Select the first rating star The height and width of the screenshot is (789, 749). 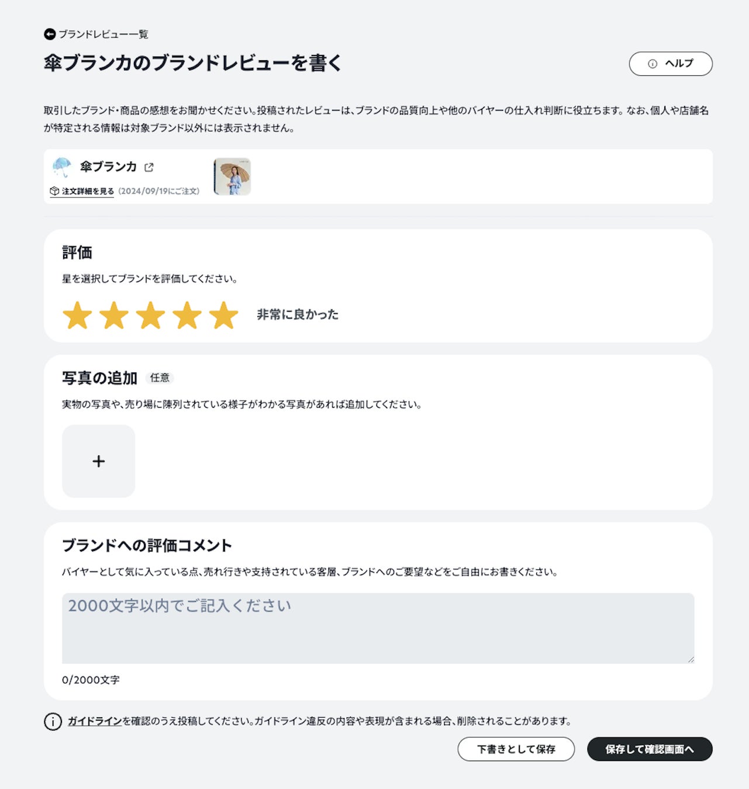tap(77, 316)
